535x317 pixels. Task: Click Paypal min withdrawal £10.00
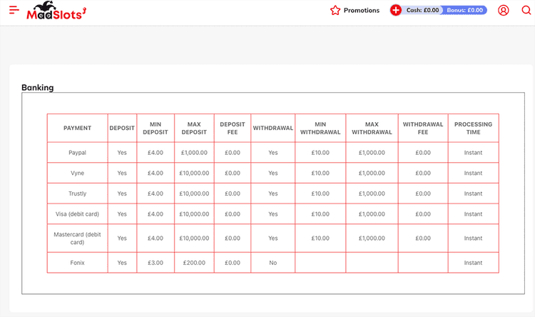[x=320, y=153]
